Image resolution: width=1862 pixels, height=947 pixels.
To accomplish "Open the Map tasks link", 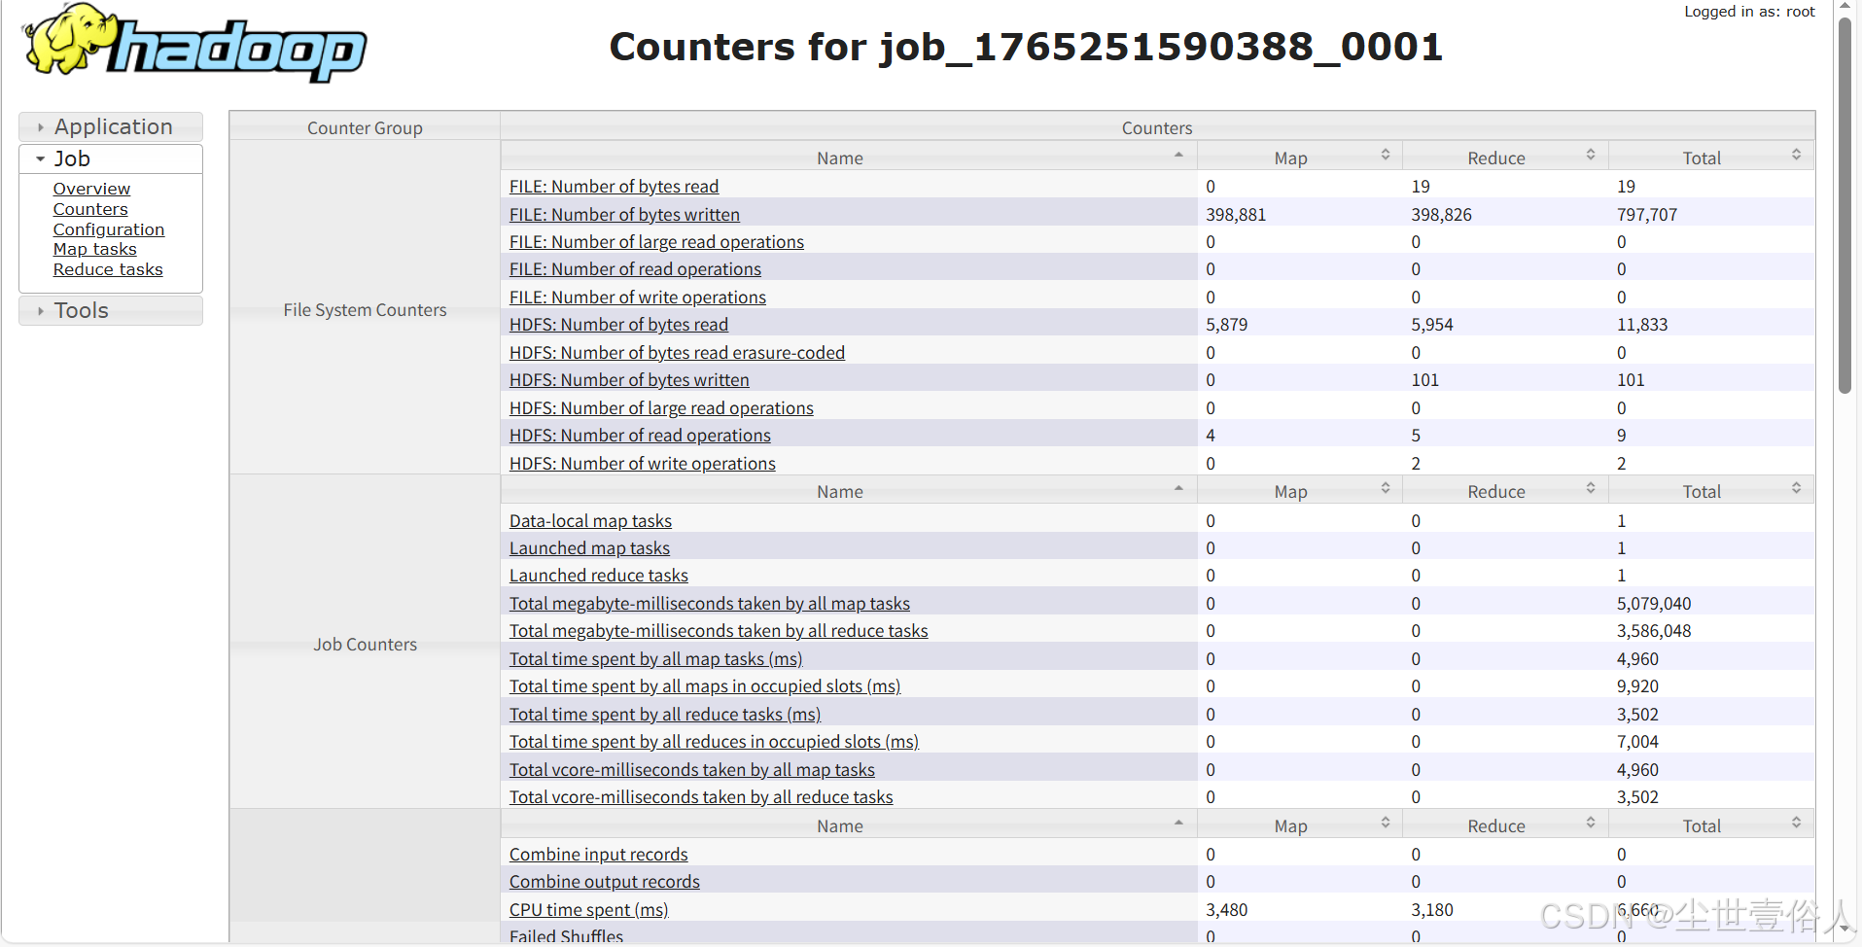I will [95, 249].
